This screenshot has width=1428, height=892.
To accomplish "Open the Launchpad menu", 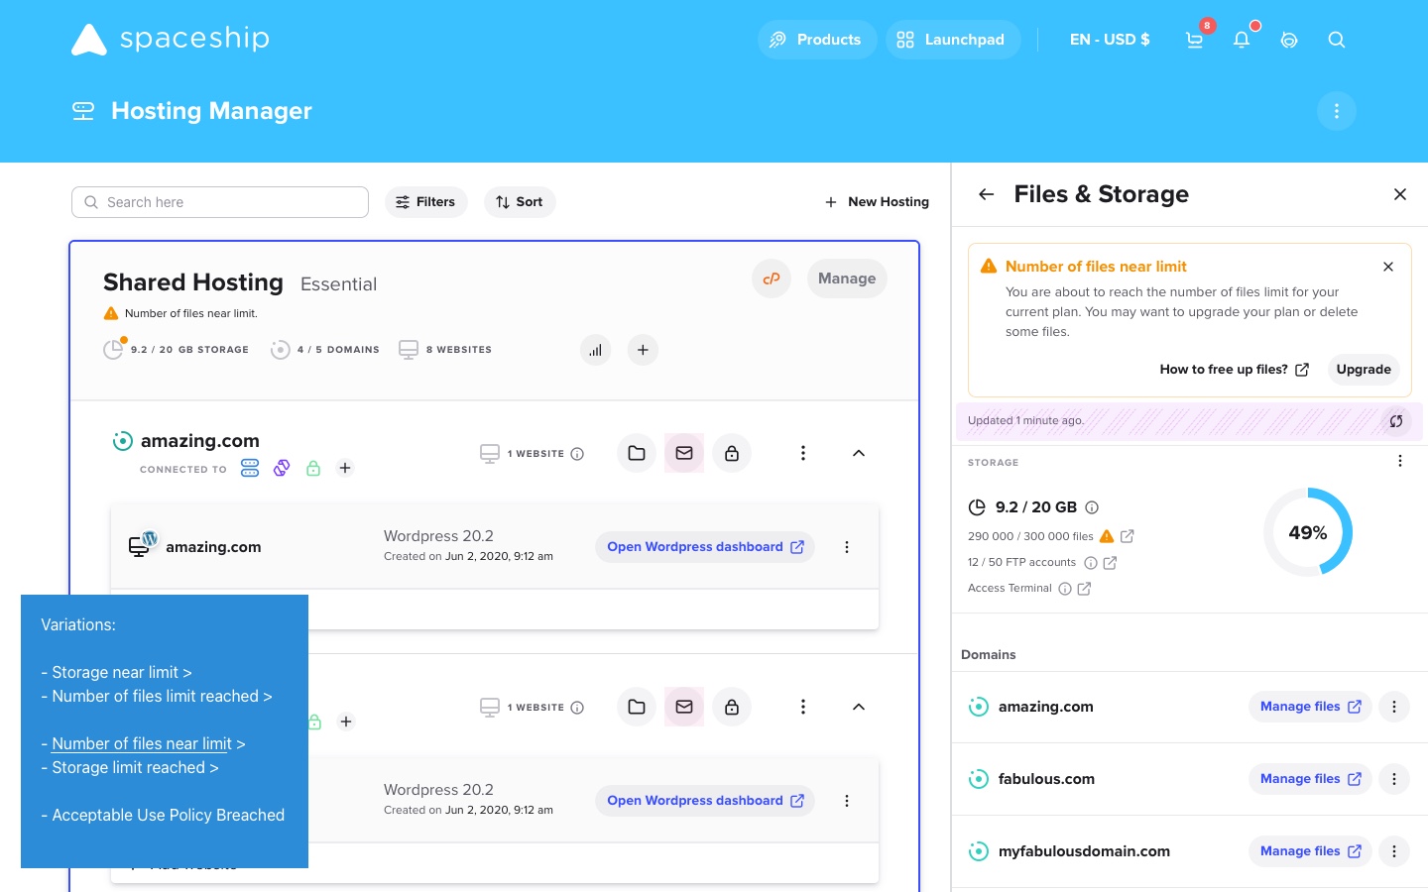I will click(x=953, y=40).
